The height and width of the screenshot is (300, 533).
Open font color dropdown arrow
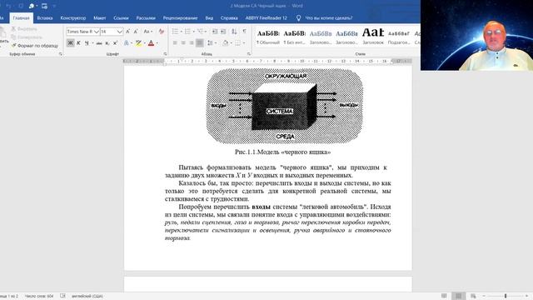[x=157, y=43]
